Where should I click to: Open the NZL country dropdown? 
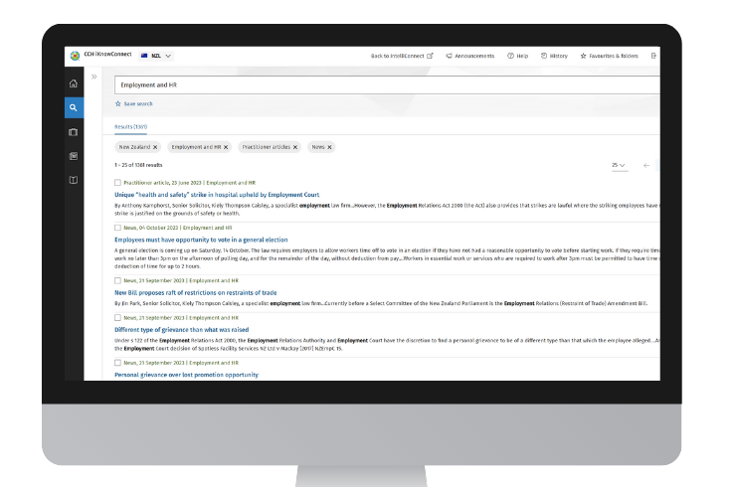click(x=157, y=56)
